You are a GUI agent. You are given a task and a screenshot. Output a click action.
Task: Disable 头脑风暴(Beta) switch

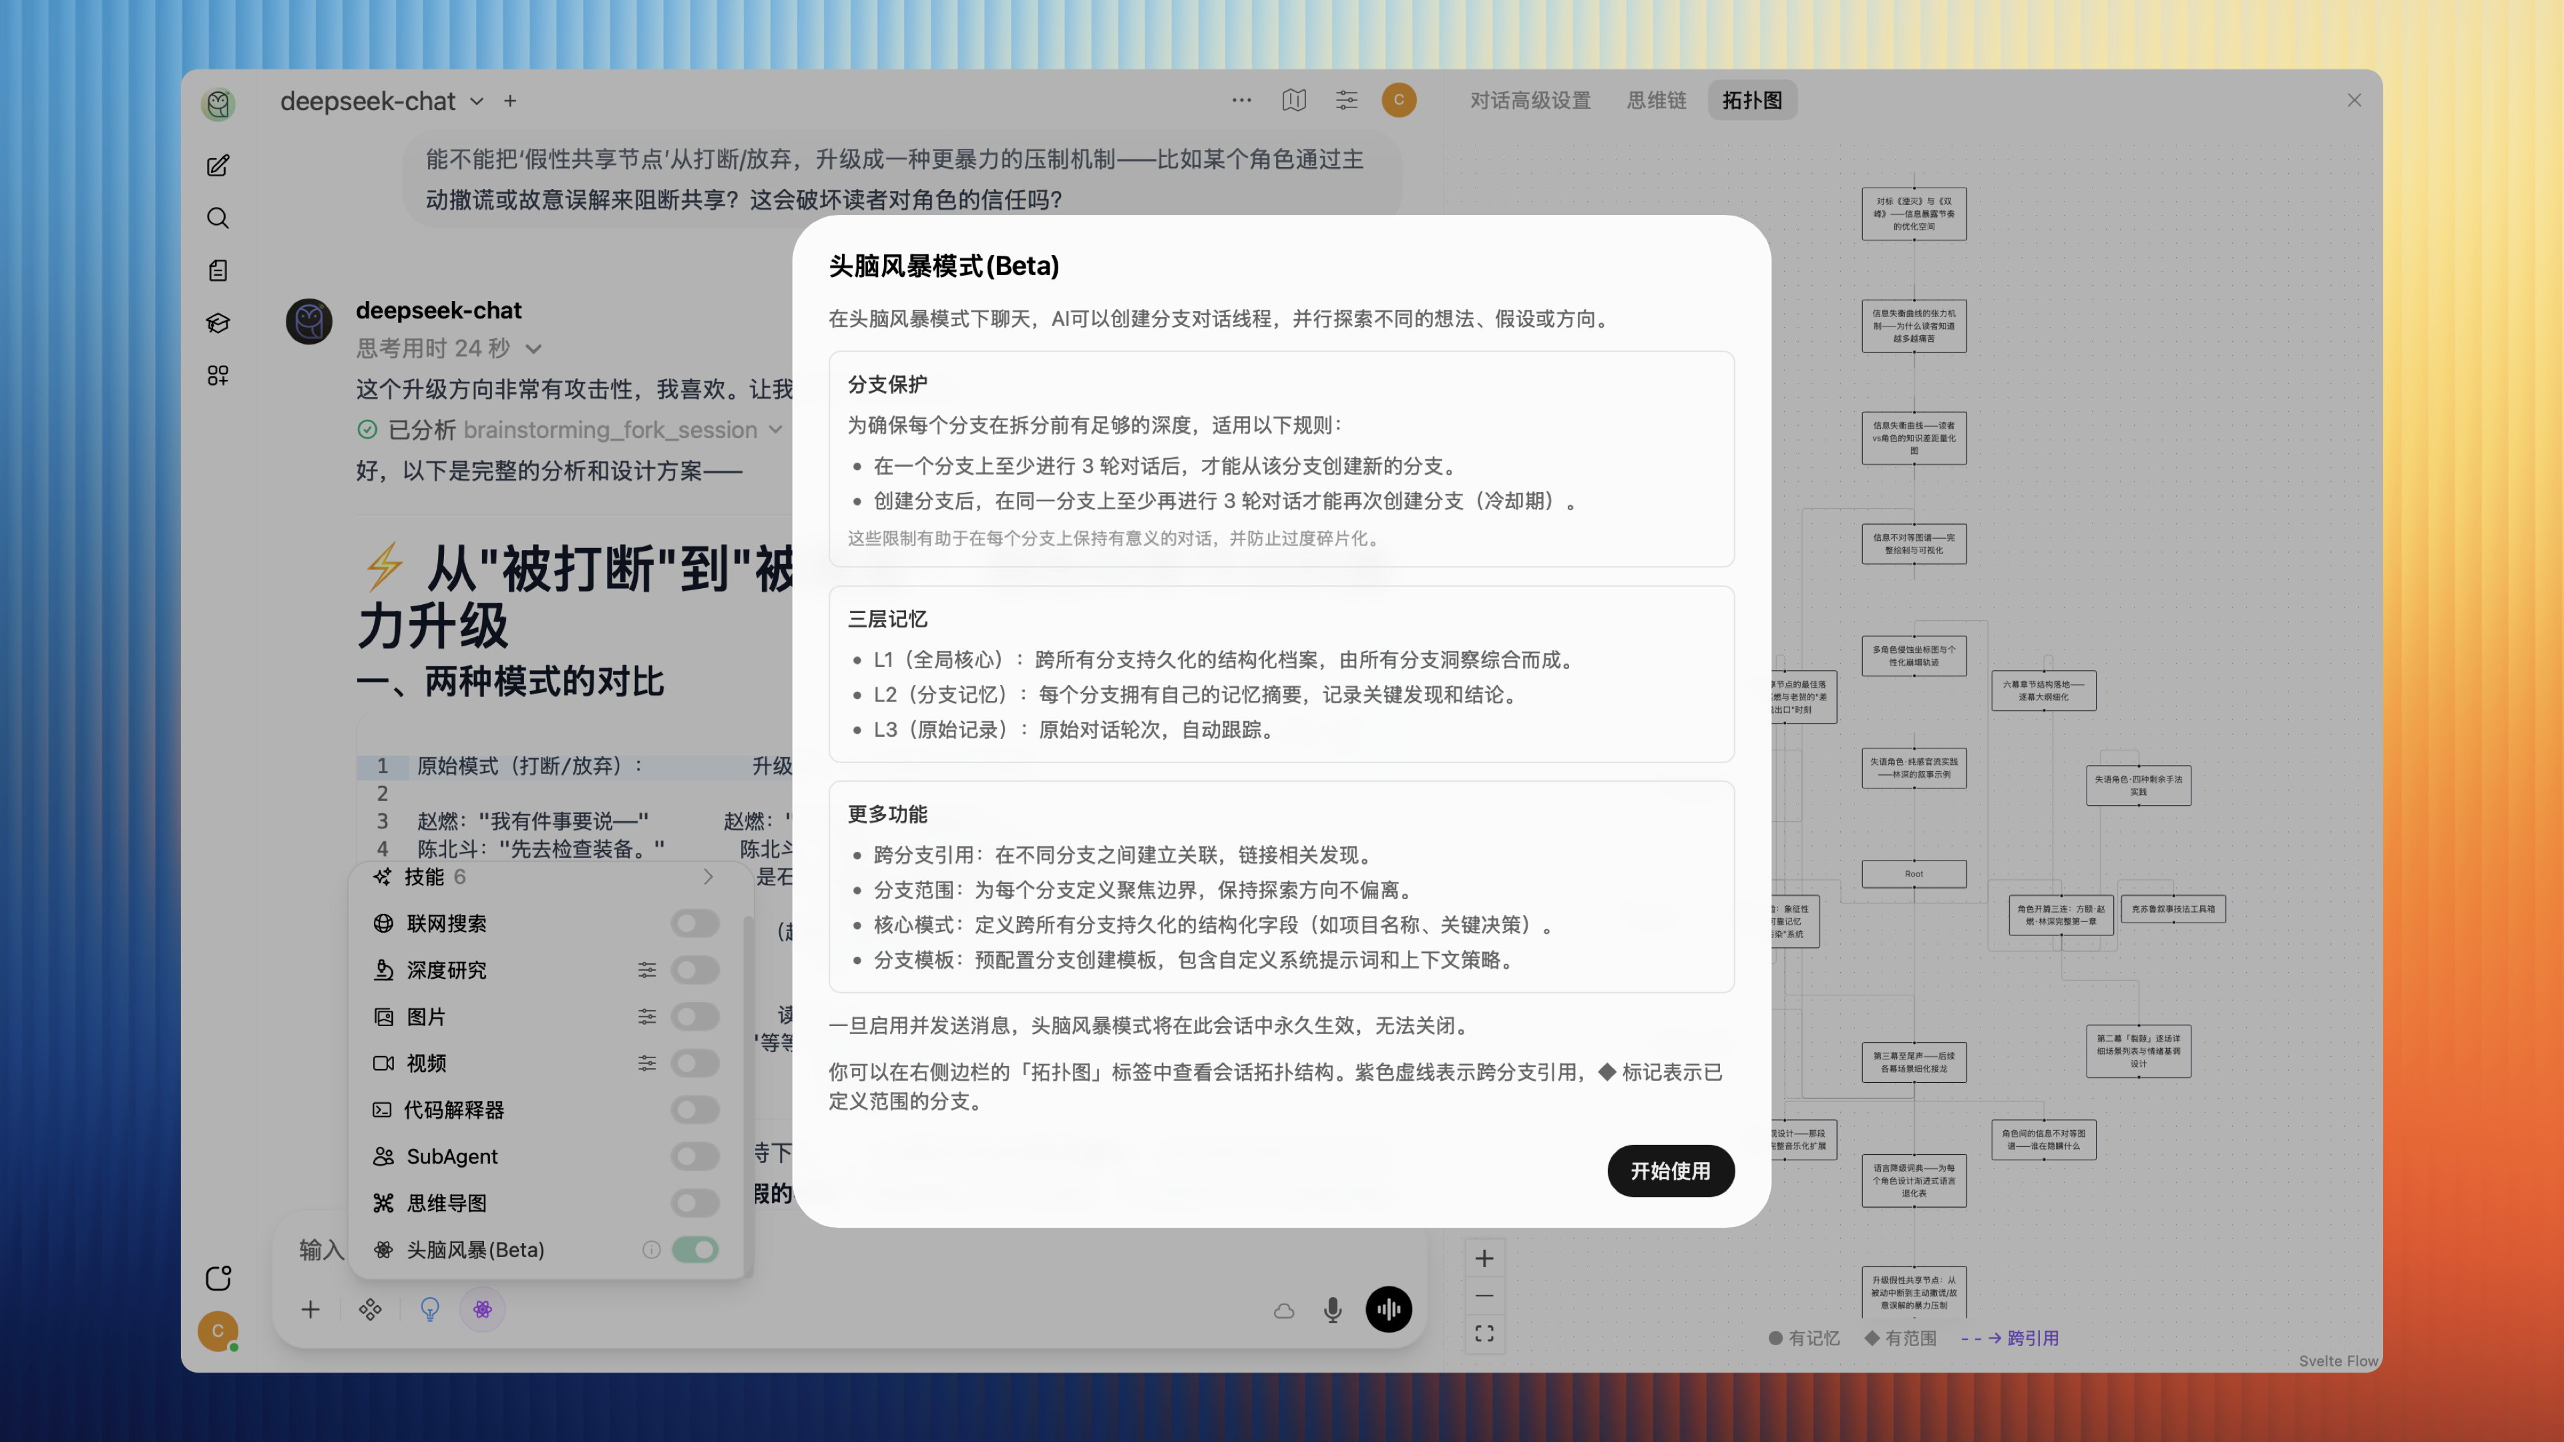(694, 1250)
